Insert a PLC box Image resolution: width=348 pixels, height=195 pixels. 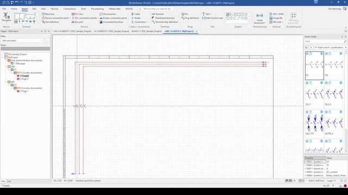77,14
